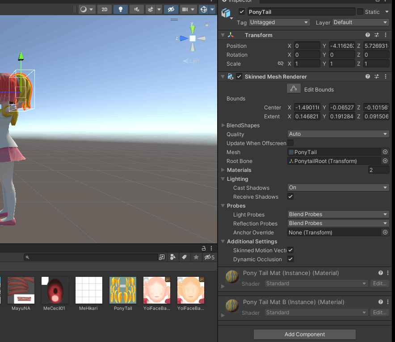This screenshot has width=395, height=342.
Task: Click blue Z axis of orientation gizmo
Action: pyautogui.click(x=183, y=38)
